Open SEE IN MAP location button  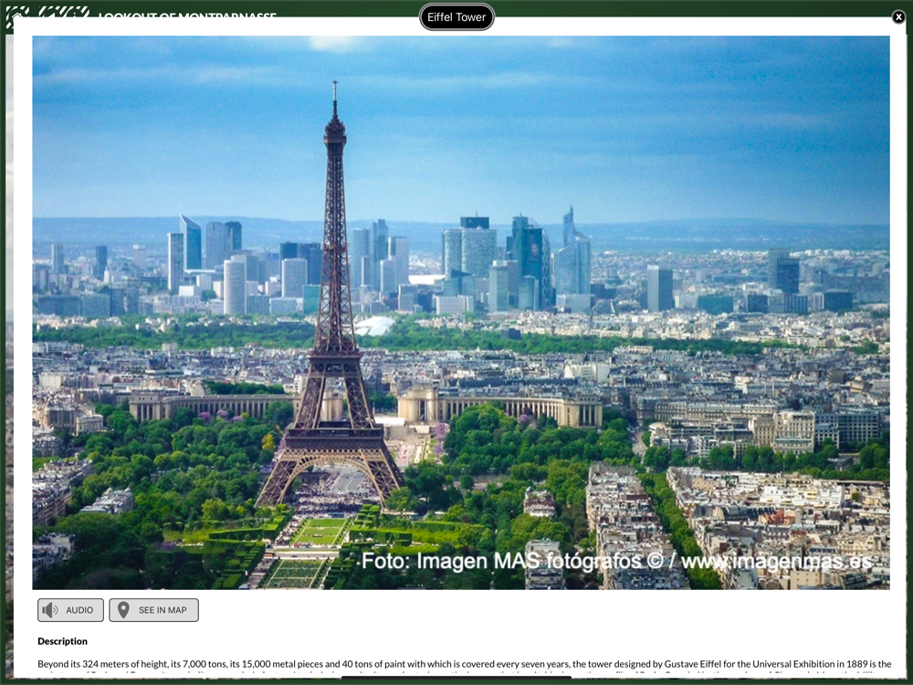[153, 610]
